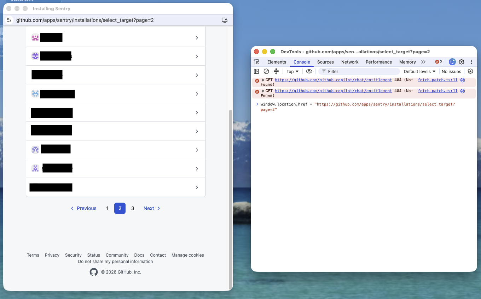481x299 pixels.
Task: Click the Sentry page vertical scrollbar
Action: click(x=231, y=199)
